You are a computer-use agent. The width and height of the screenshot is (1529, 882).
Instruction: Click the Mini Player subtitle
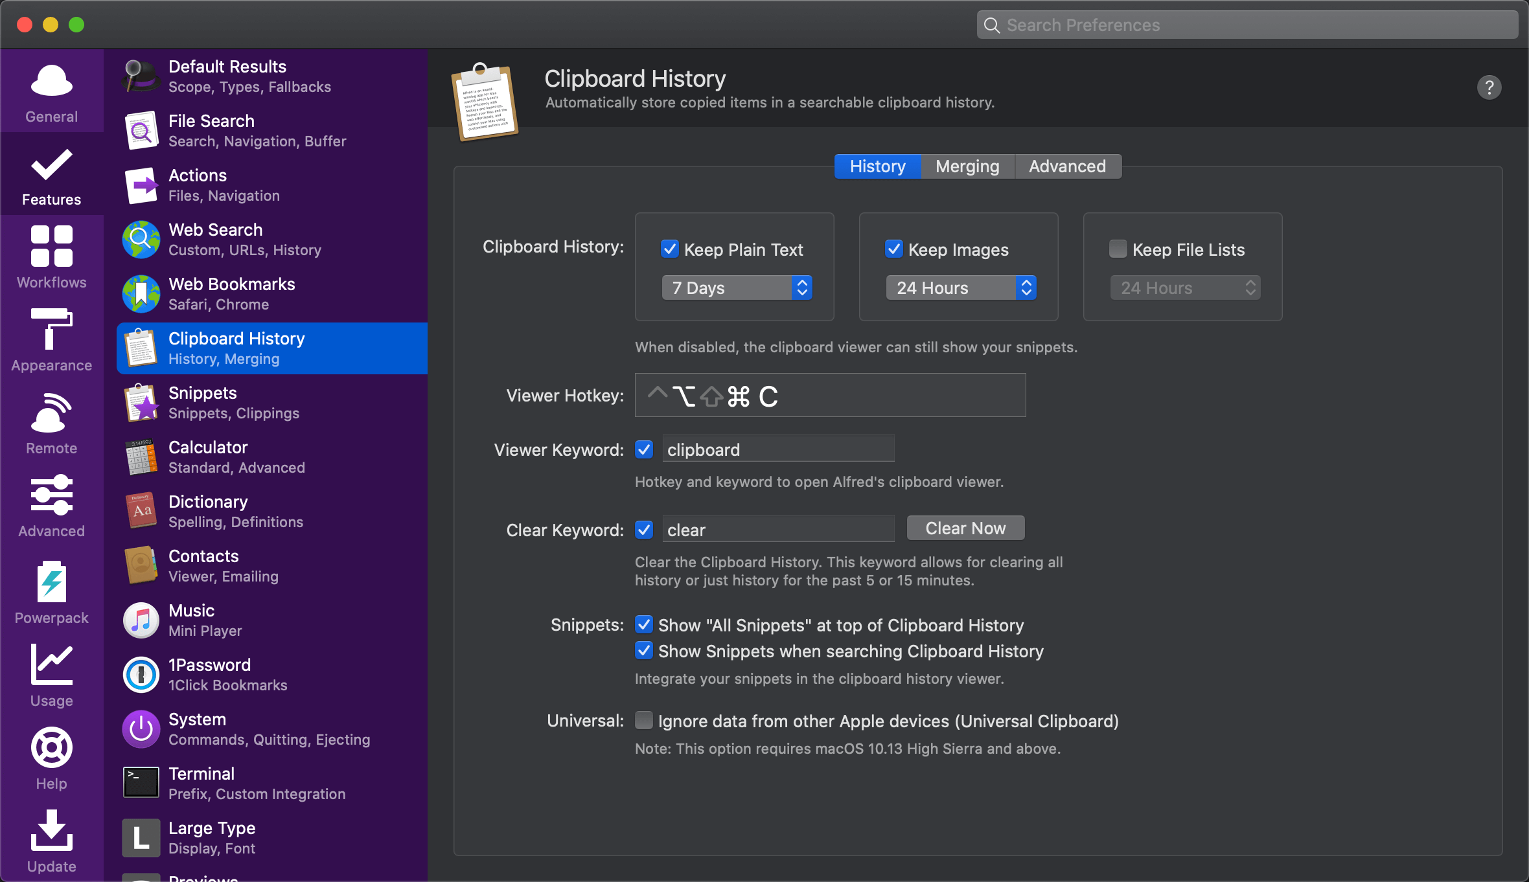tap(205, 631)
